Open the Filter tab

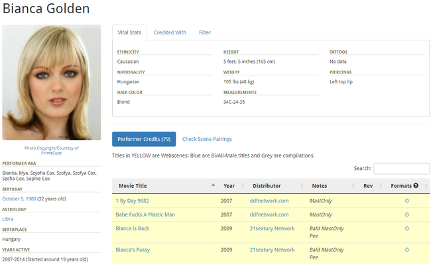coord(205,32)
